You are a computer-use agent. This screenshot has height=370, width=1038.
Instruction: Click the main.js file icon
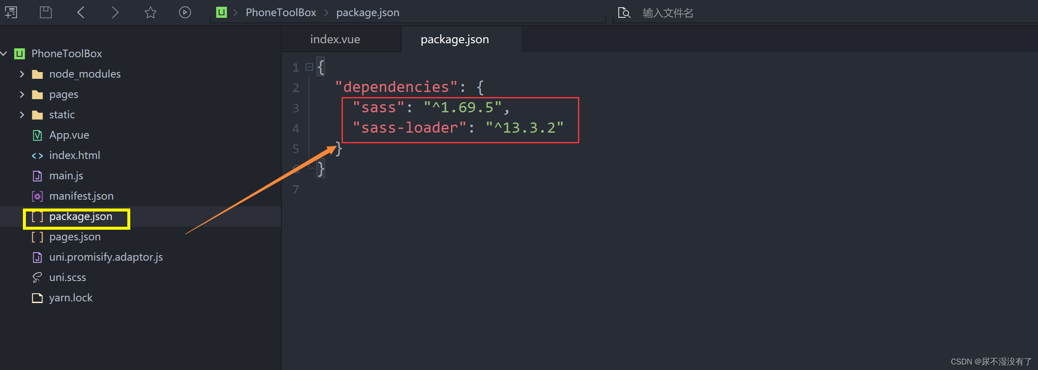[x=37, y=176]
